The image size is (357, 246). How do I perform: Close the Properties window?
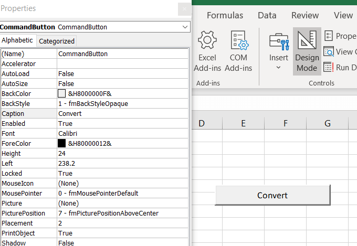184,9
